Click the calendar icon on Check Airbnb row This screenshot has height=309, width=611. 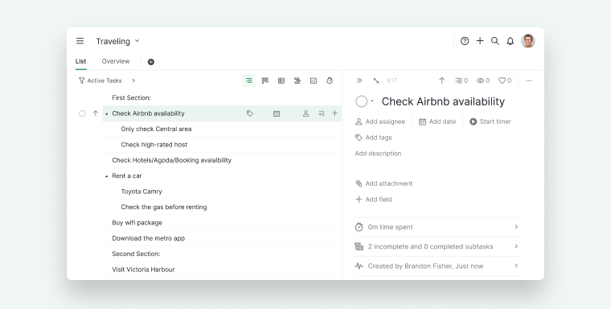pos(277,113)
